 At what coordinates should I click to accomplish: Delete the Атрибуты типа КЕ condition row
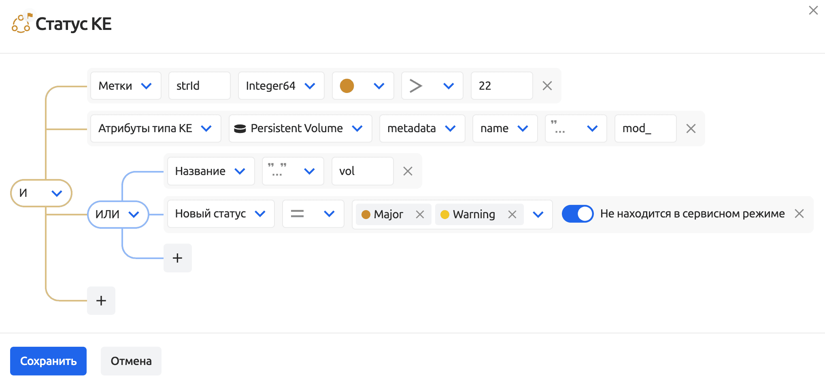coord(691,129)
